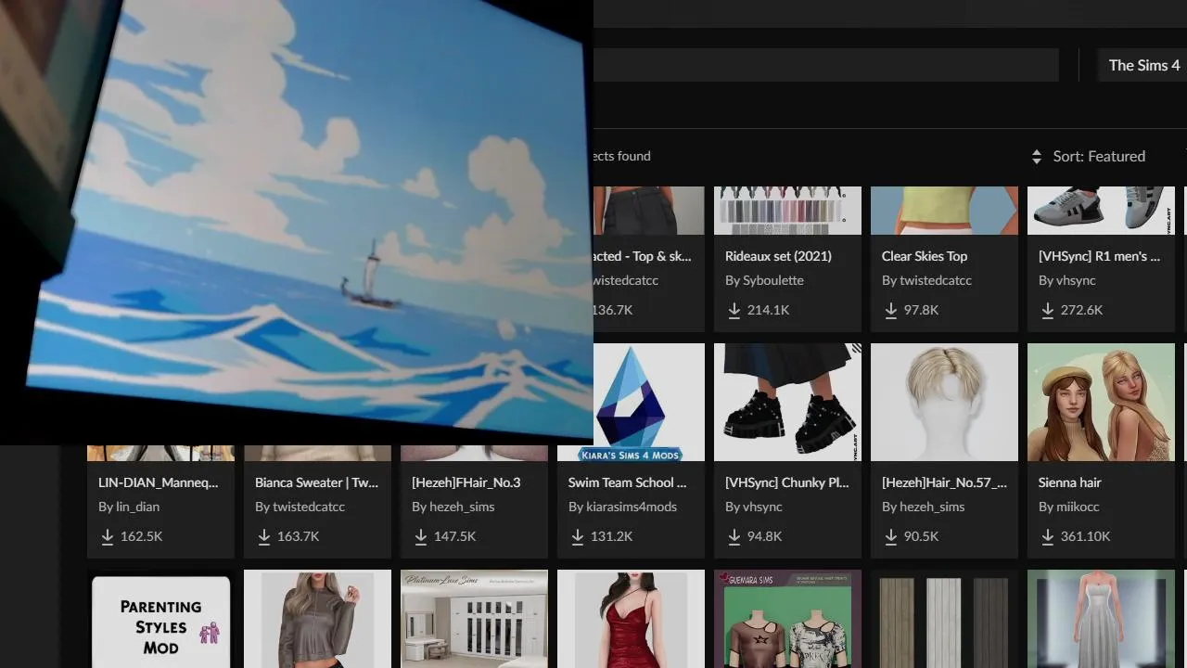
Task: Open the gray cropped hoodie thumbnail
Action: (317, 619)
